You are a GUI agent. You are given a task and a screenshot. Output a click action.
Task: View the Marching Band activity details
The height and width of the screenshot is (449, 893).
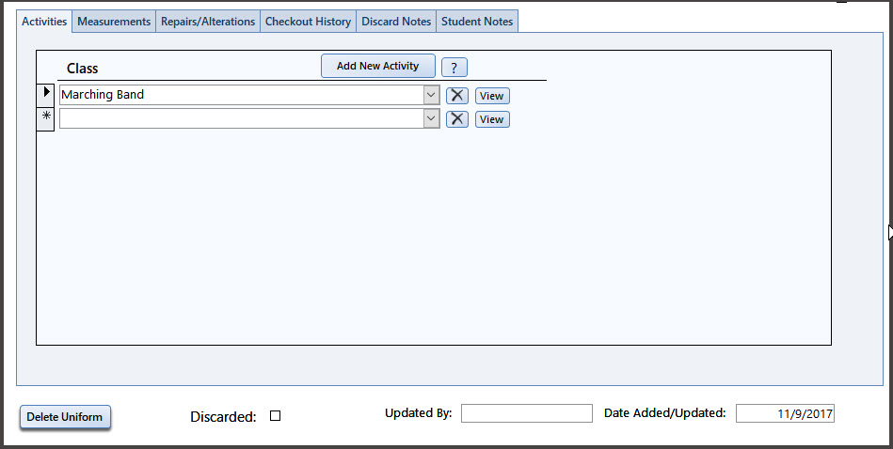pyautogui.click(x=492, y=96)
